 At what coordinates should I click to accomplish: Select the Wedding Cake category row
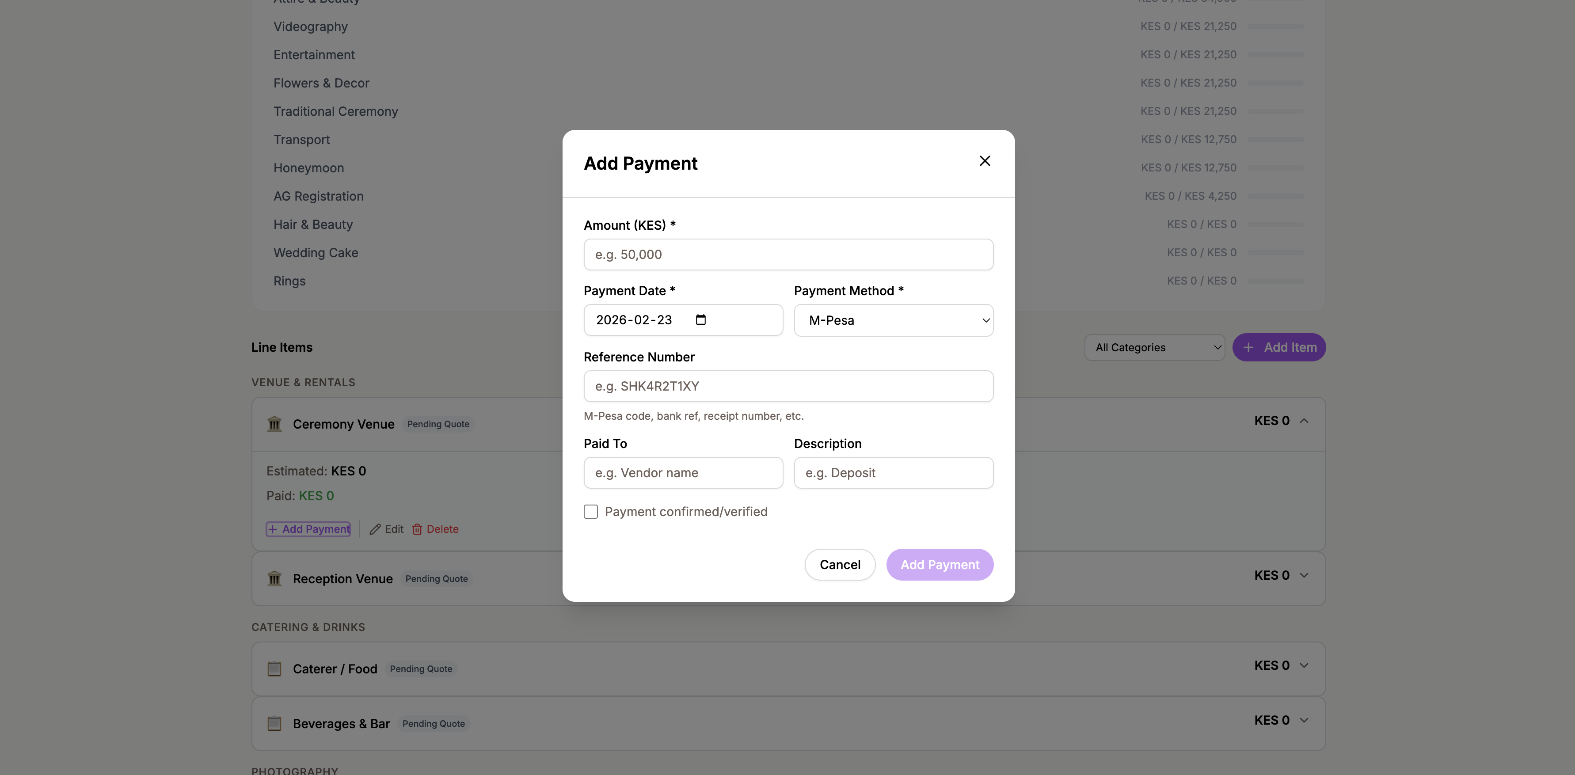pyautogui.click(x=316, y=252)
